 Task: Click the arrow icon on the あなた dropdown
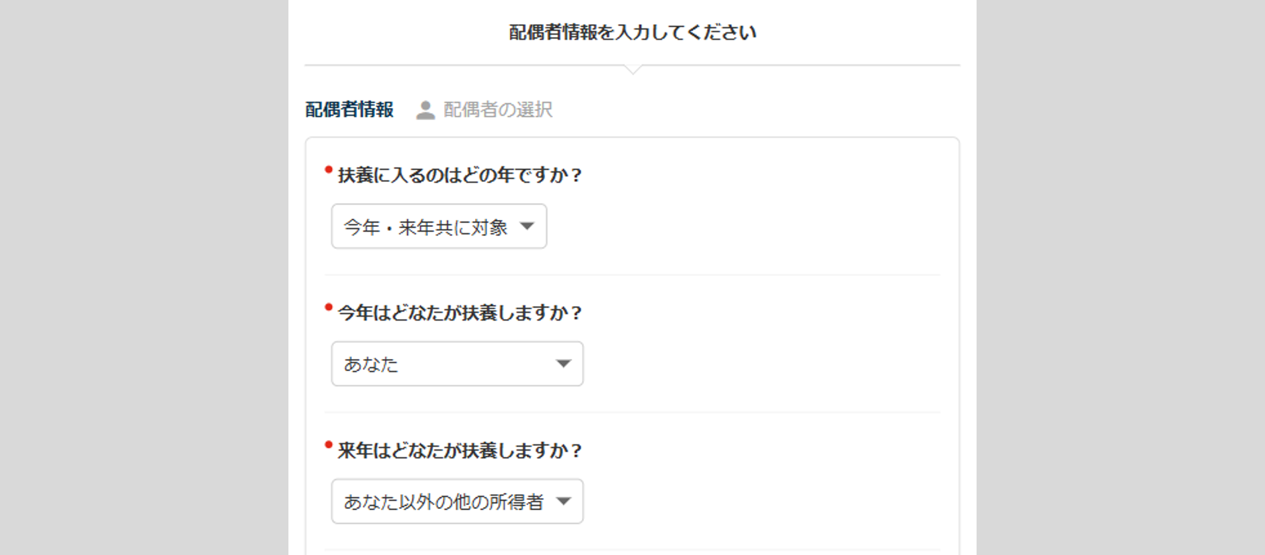(563, 364)
